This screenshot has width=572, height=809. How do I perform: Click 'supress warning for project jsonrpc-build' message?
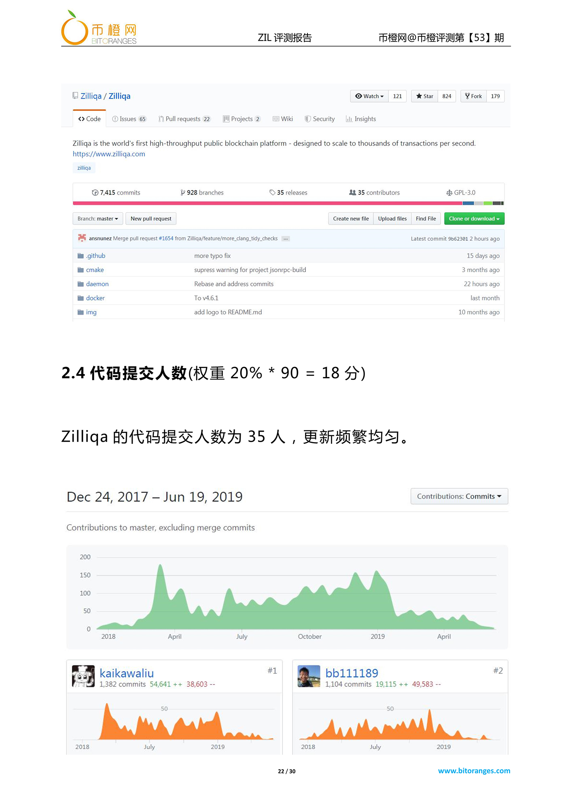pyautogui.click(x=250, y=270)
